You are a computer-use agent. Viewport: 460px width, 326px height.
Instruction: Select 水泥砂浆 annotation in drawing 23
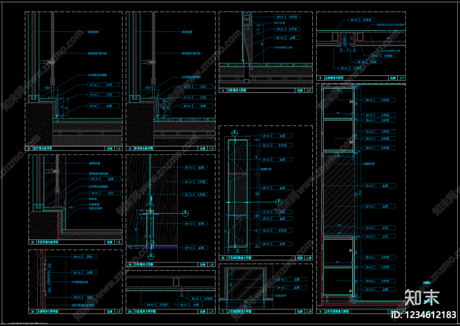click(x=94, y=205)
